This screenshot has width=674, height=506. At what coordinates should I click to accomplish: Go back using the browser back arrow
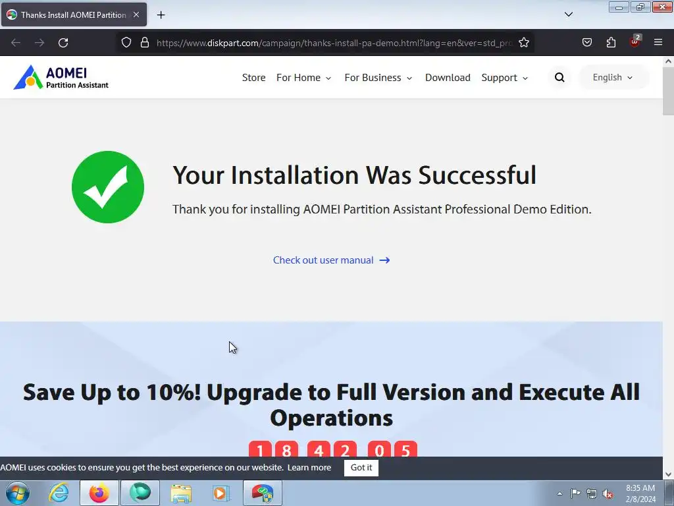tap(16, 43)
